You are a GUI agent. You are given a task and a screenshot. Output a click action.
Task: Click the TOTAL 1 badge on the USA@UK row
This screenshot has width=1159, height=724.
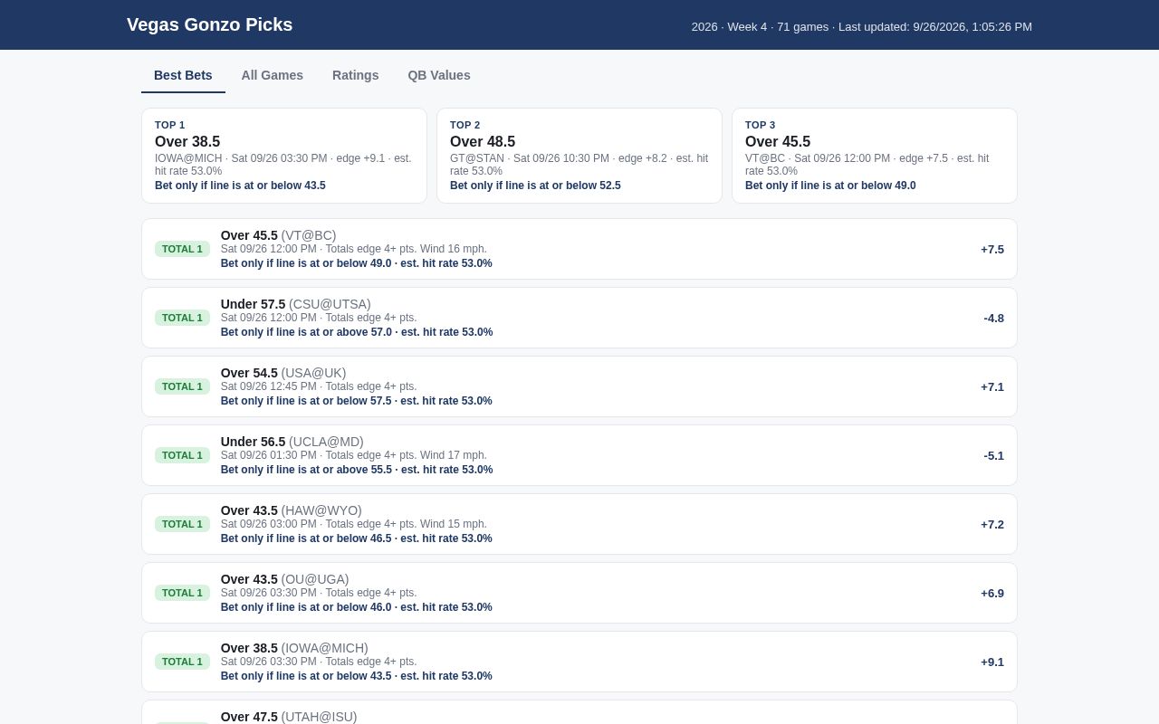(182, 386)
